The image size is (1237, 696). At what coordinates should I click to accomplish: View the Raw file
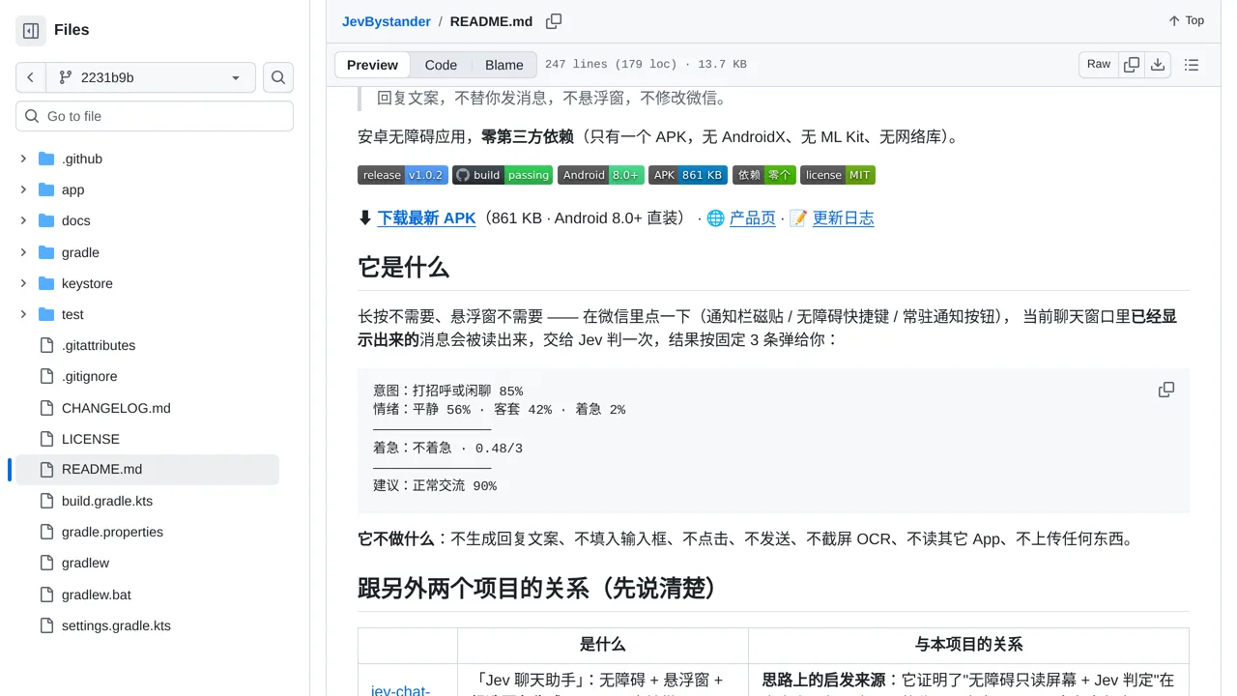pos(1099,64)
